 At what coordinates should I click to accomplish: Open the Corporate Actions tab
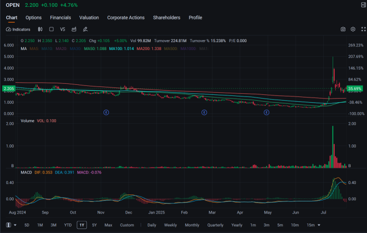[126, 18]
